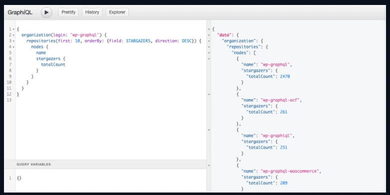Collapse the result node holding wp-graphql-woocommerce
Image resolution: width=390 pixels, height=195 pixels.
209,165
